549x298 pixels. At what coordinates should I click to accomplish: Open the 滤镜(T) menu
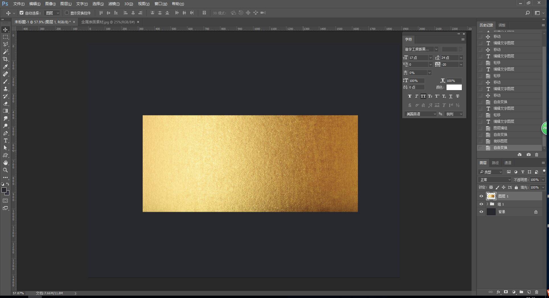pos(114,4)
